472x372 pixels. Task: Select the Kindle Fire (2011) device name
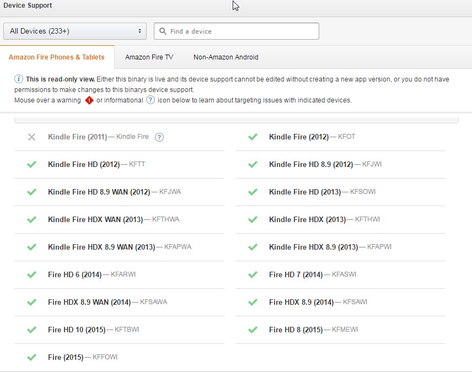[x=78, y=137]
